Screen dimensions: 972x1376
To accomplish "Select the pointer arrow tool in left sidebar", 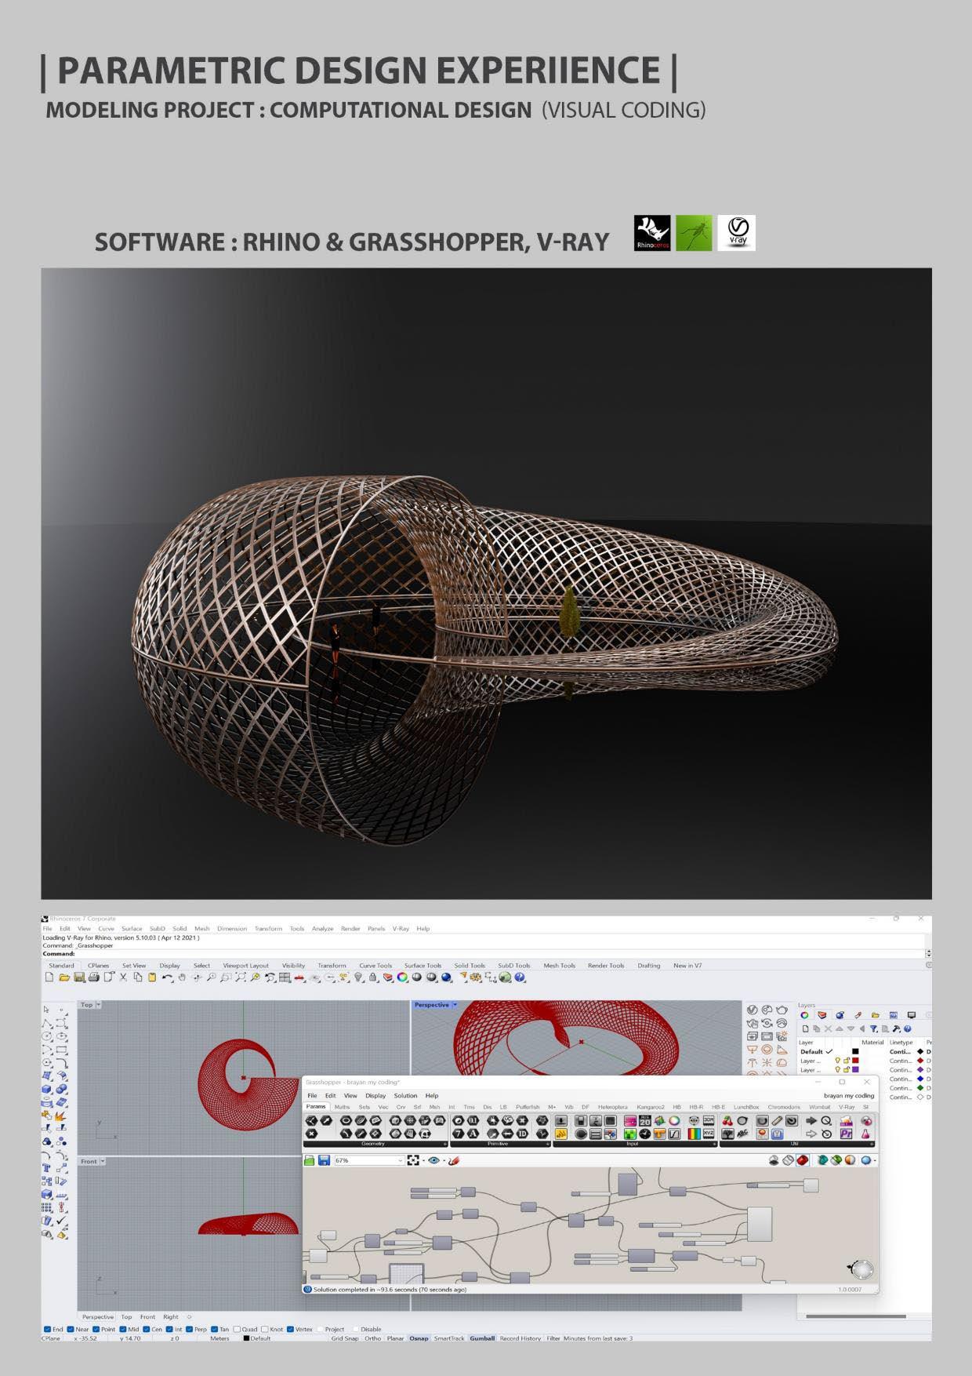I will (x=45, y=1009).
